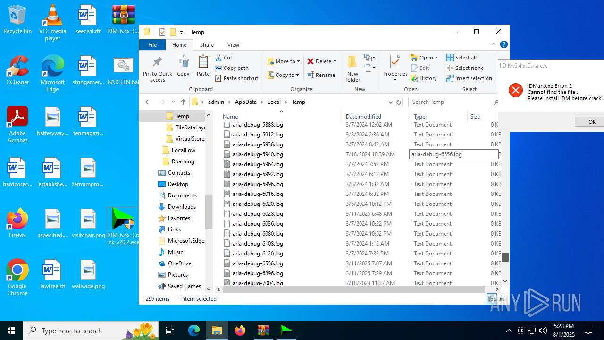Screen dimensions: 604x340
Task: Click AppData in the address breadcrumb
Action: pyautogui.click(x=246, y=102)
